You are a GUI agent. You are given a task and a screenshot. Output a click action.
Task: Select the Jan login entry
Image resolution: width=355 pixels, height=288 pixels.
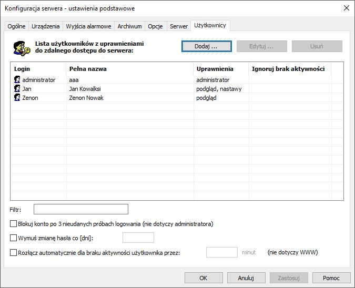(x=27, y=89)
